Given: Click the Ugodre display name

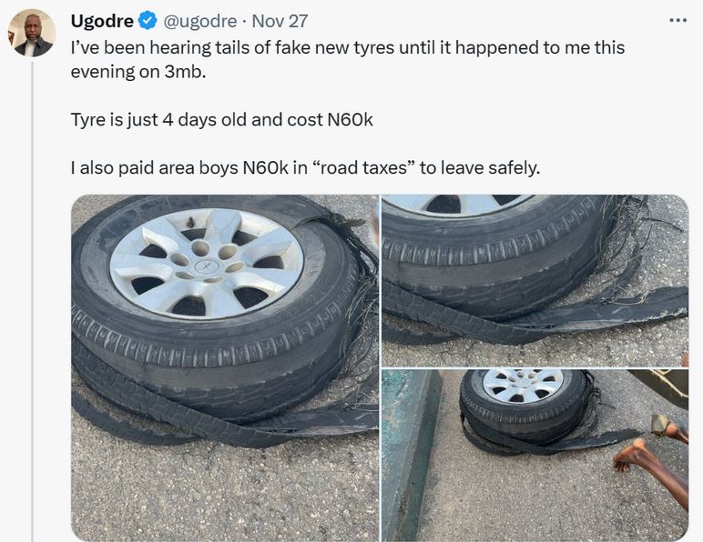Looking at the screenshot, I should tap(102, 21).
